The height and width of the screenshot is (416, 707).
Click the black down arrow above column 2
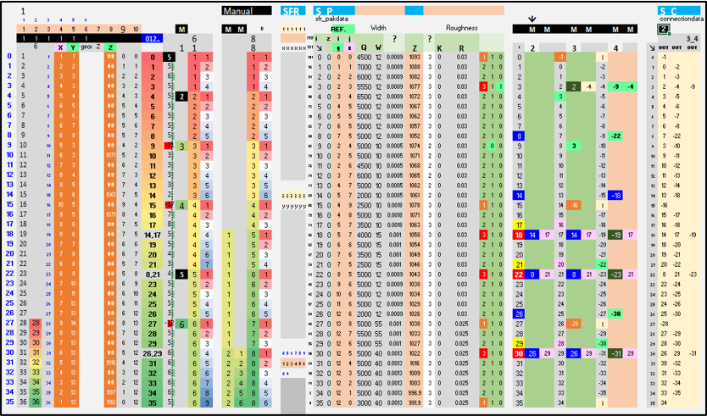coord(532,19)
